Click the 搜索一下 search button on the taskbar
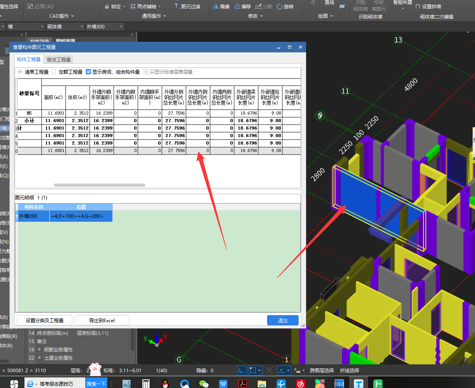This screenshot has height=388, width=475. pyautogui.click(x=96, y=383)
